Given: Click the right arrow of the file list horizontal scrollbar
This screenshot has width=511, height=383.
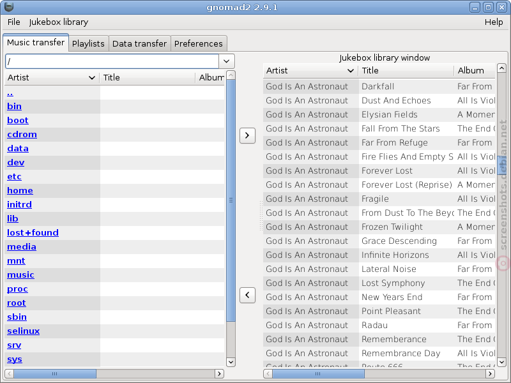Looking at the screenshot, I should pos(219,373).
